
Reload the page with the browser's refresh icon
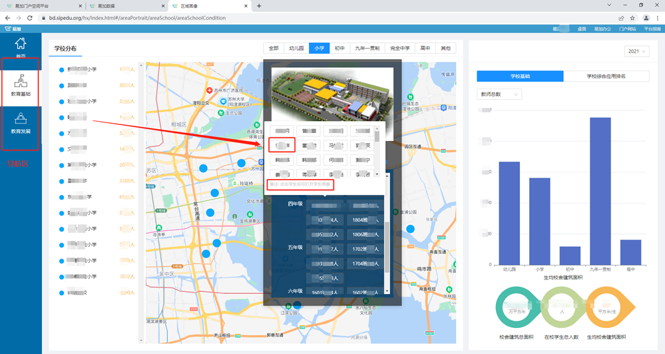coord(30,18)
